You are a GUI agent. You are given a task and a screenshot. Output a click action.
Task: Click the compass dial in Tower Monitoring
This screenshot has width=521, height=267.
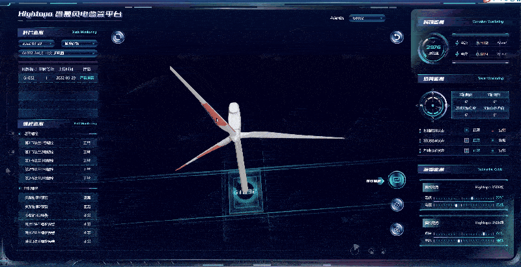433,105
